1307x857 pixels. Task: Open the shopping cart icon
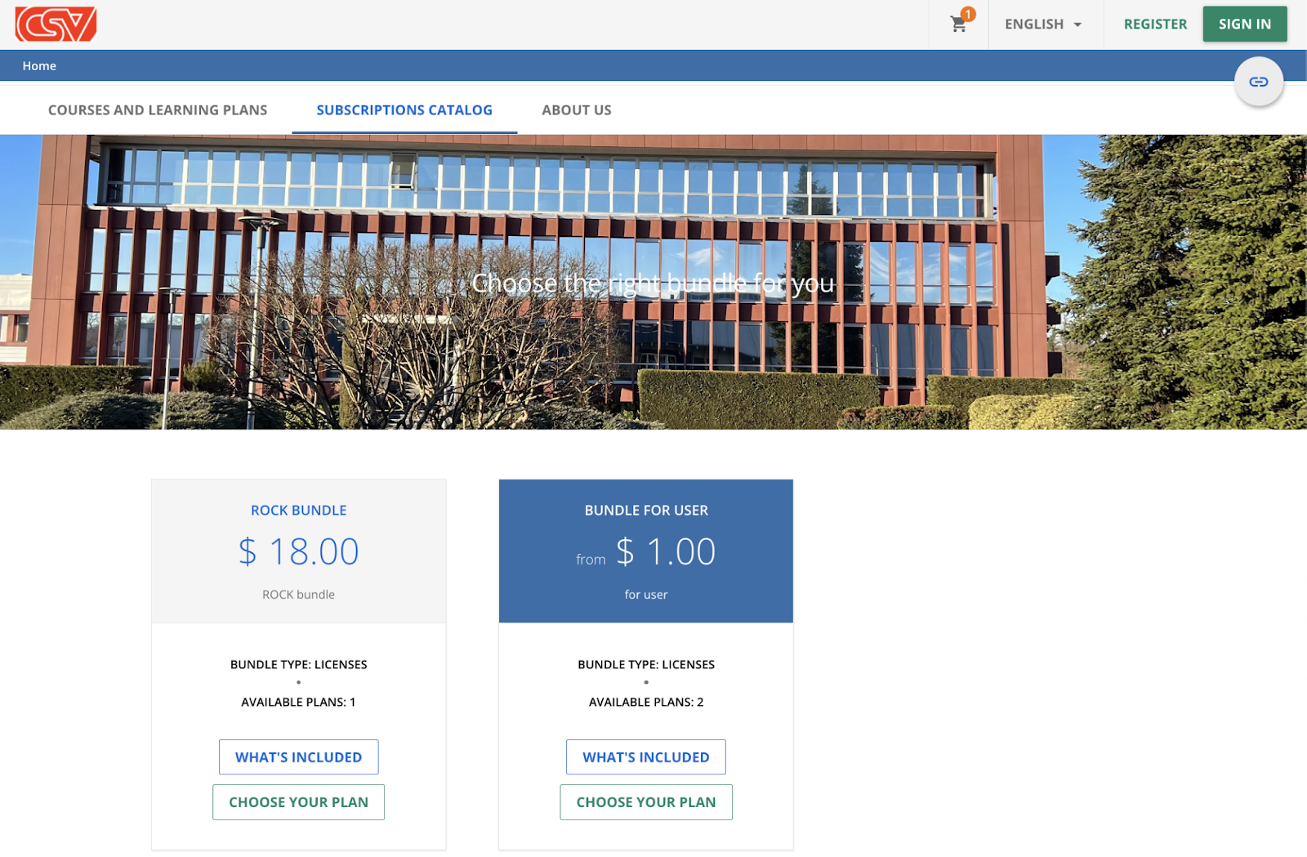click(x=958, y=25)
